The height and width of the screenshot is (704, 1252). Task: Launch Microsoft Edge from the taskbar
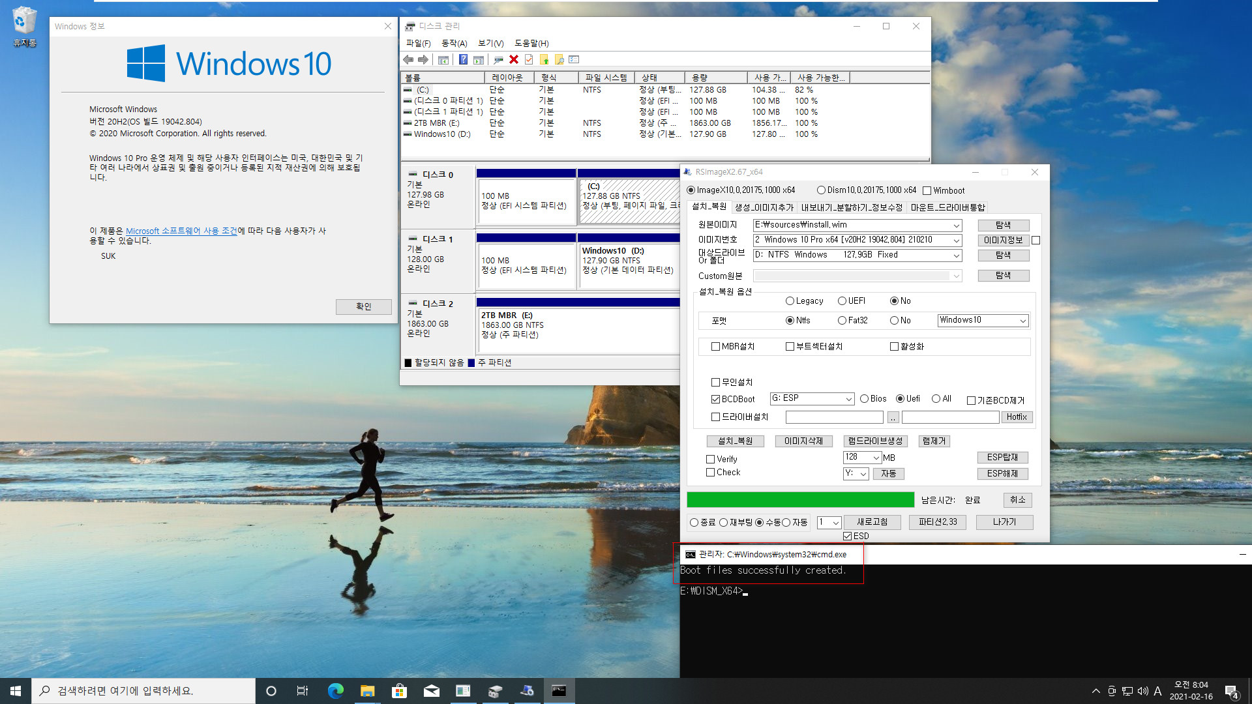pyautogui.click(x=335, y=691)
